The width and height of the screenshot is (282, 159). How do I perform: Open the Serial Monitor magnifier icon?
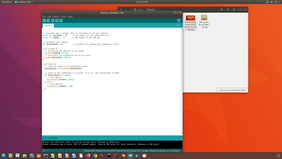click(x=179, y=20)
